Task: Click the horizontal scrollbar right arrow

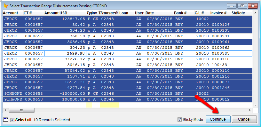Action: click(x=250, y=110)
